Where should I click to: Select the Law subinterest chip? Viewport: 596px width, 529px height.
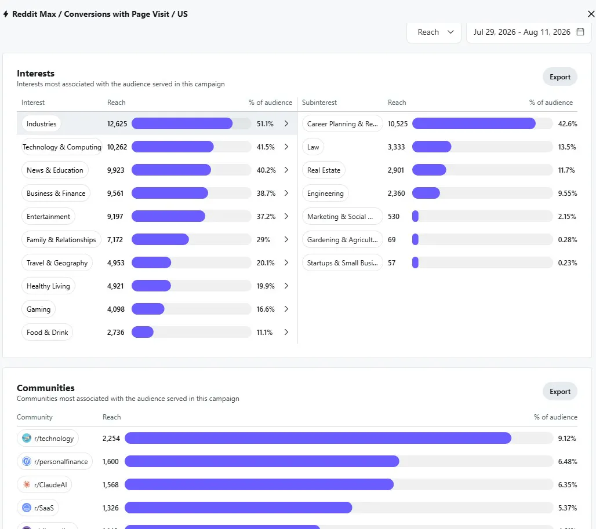click(x=313, y=147)
